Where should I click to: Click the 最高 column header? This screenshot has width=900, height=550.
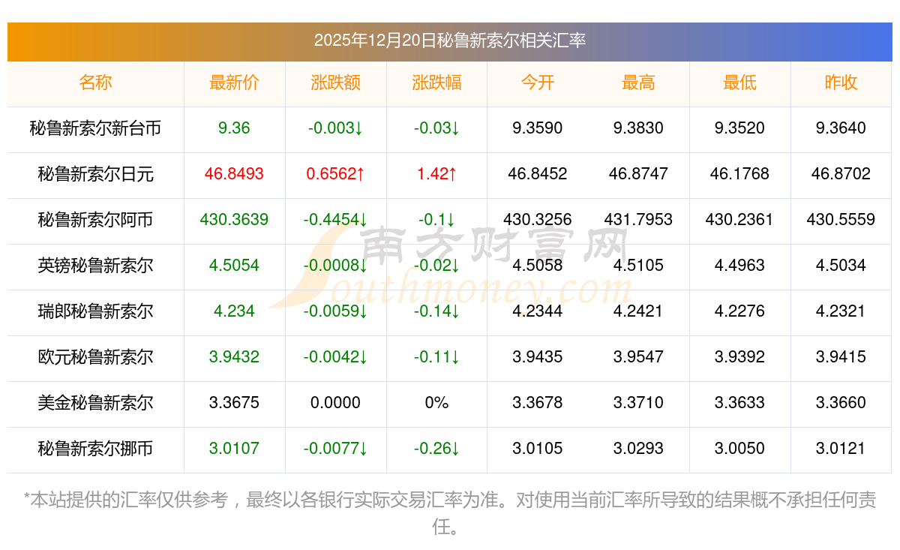click(638, 83)
